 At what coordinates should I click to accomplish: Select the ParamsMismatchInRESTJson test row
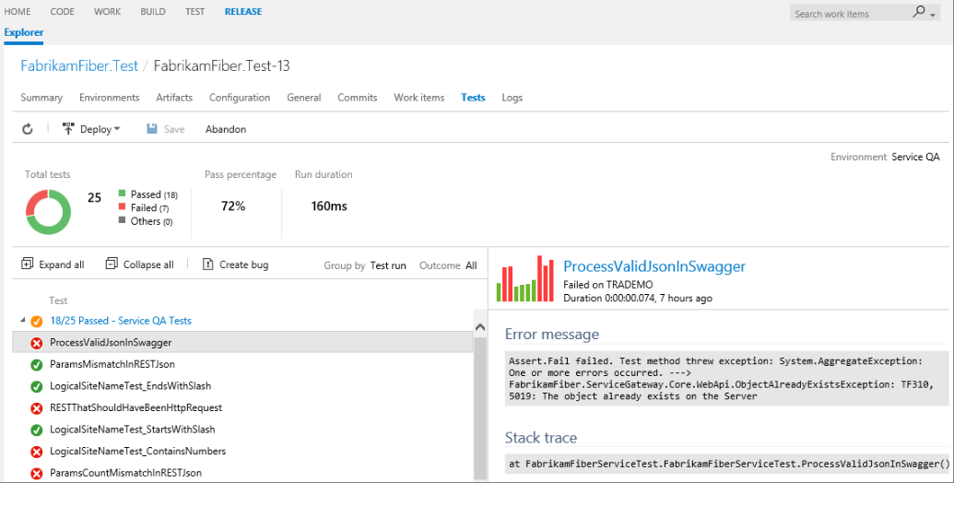point(242,365)
